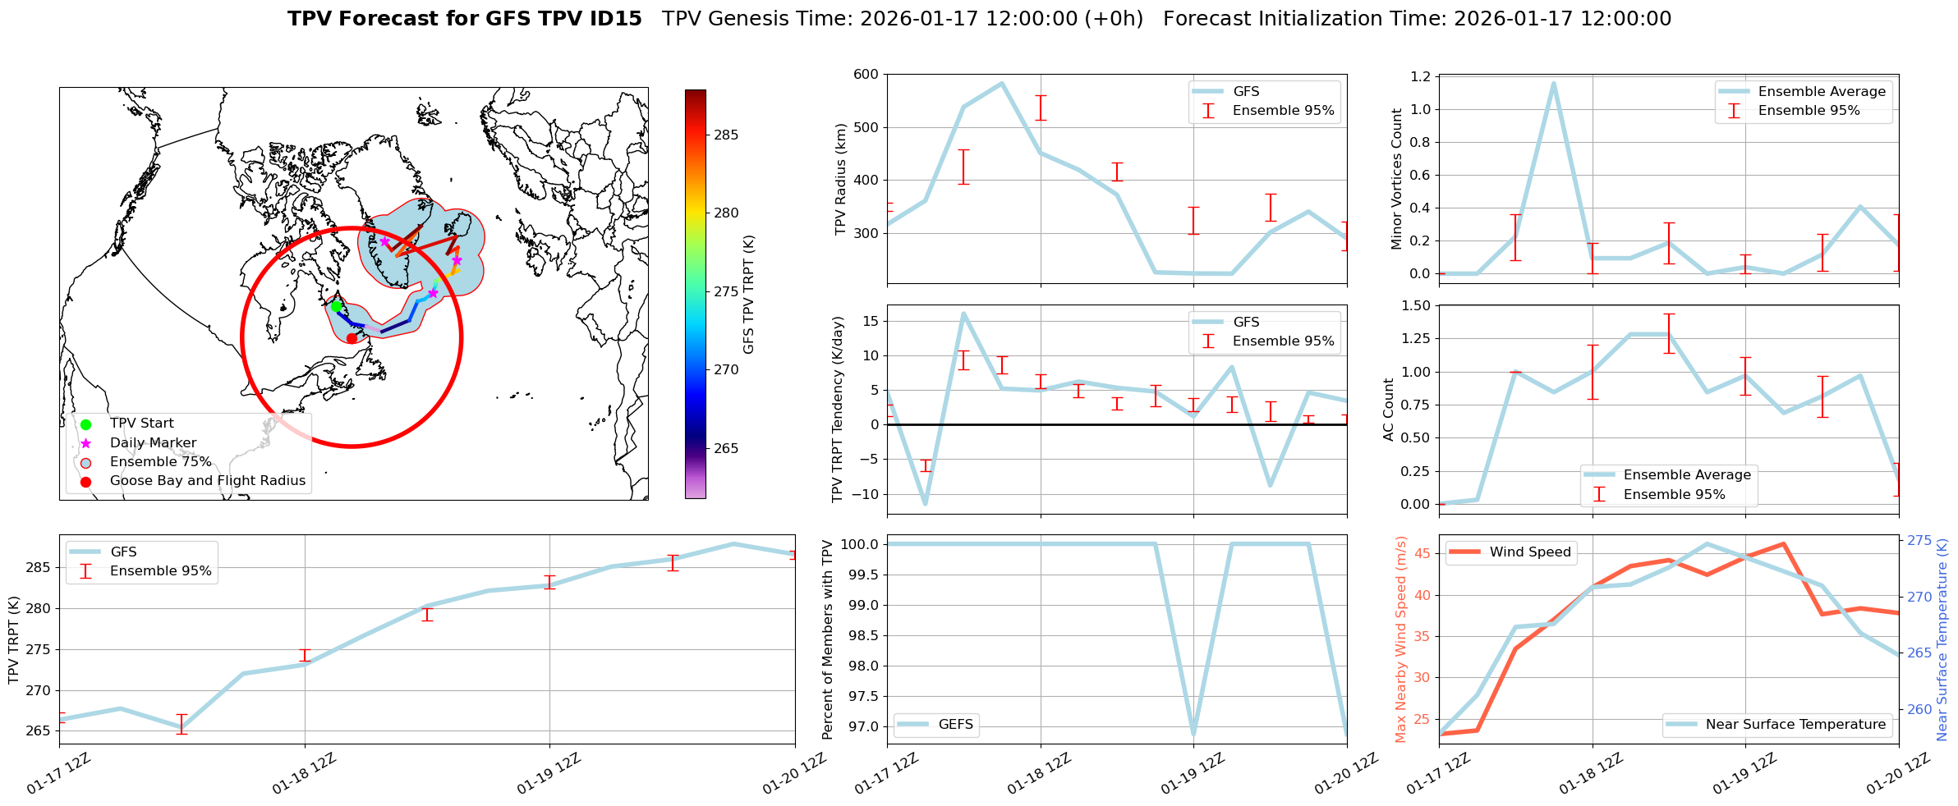
Task: Click the green TPV Start dot on map
Action: (x=336, y=306)
